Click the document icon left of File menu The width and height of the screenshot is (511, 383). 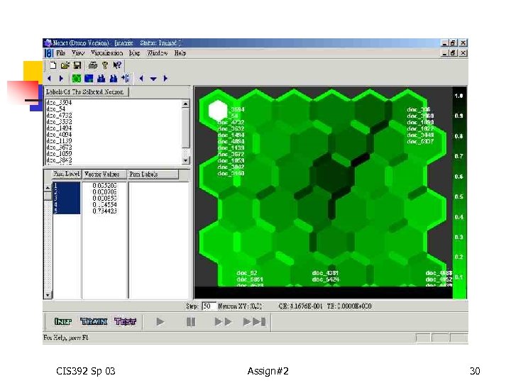coord(48,53)
